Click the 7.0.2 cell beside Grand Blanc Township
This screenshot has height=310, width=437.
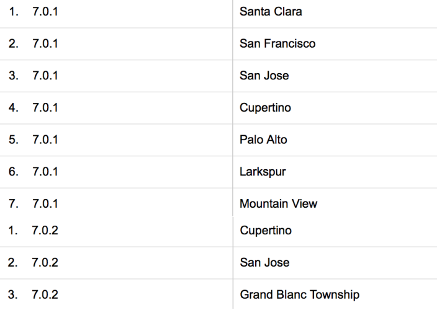[45, 294]
